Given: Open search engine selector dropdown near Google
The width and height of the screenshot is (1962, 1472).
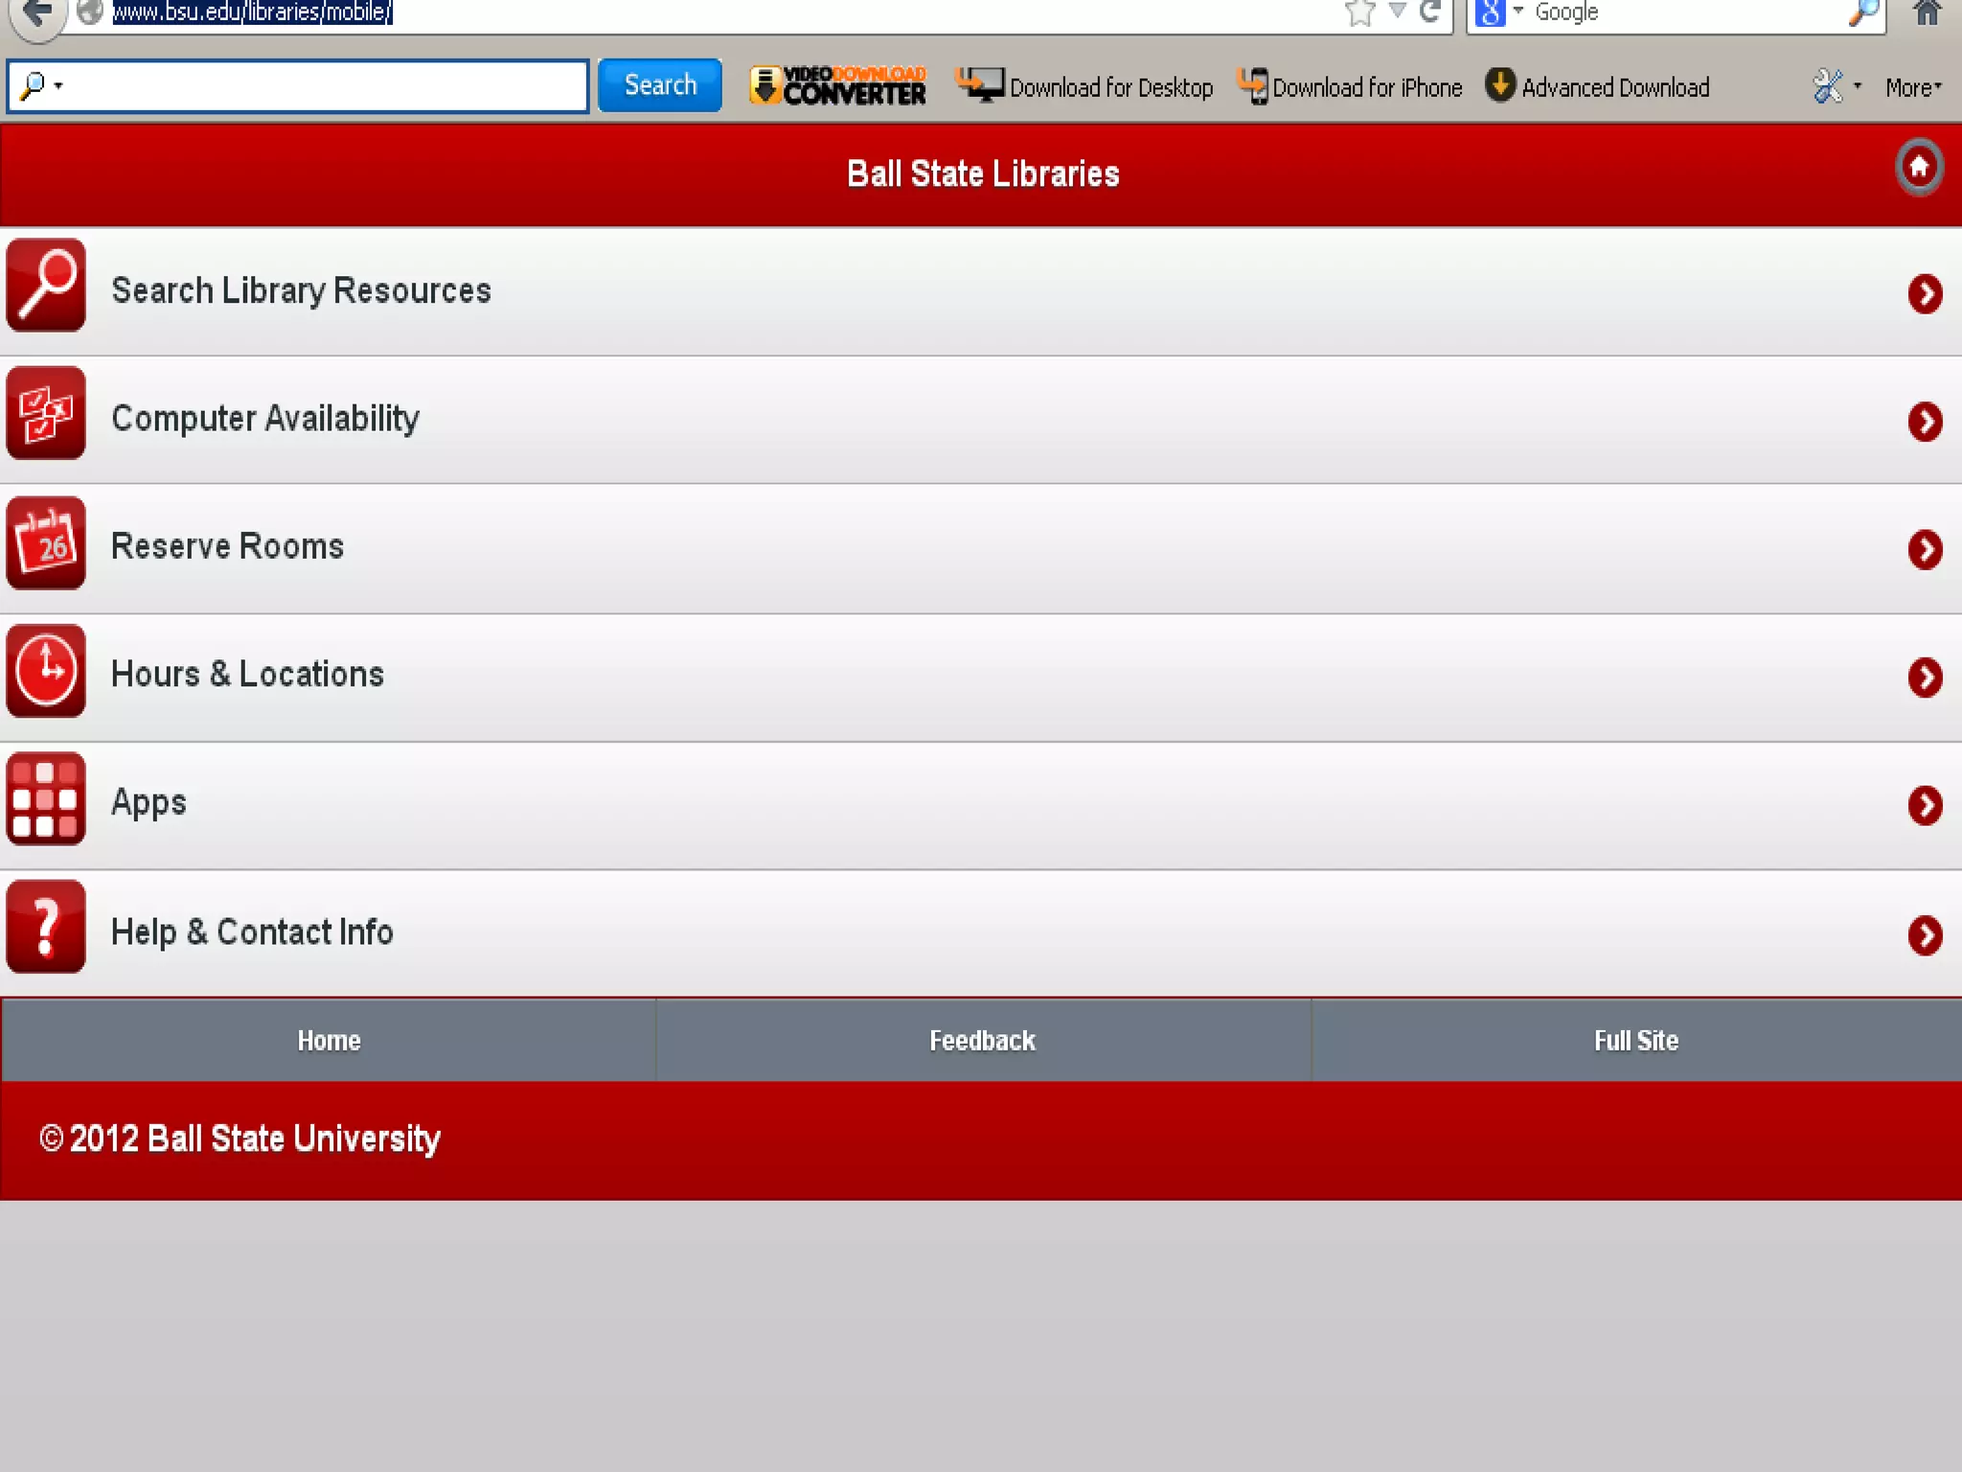Looking at the screenshot, I should (1518, 11).
